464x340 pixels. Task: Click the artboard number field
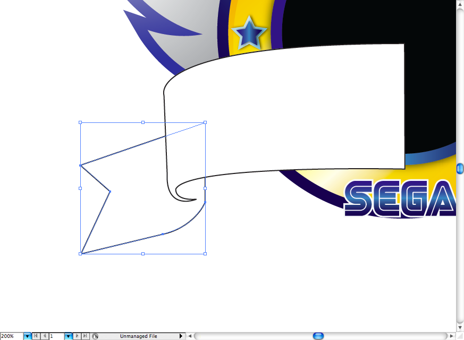(56, 336)
